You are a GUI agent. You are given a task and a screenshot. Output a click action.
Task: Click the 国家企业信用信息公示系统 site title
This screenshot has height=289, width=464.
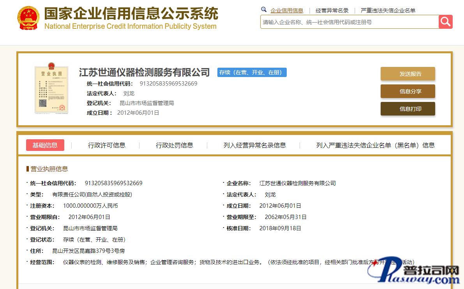coord(131,14)
